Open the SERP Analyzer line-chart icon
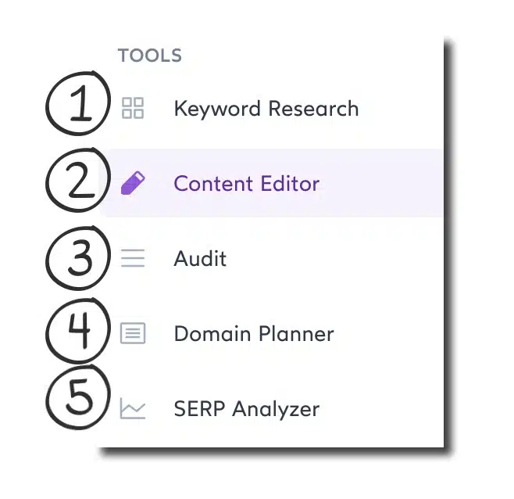Screen dimensions: 514x499 [x=133, y=408]
